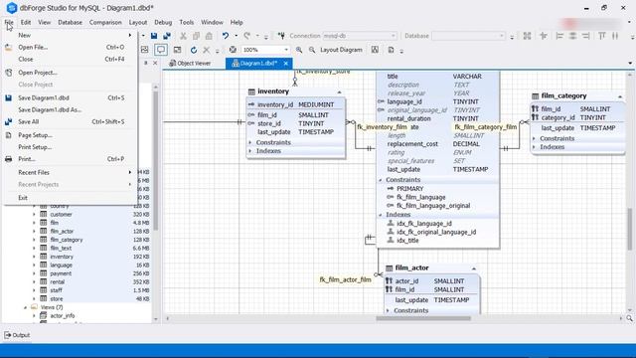Undo the last diagram action
Image resolution: width=636 pixels, height=358 pixels.
click(x=226, y=36)
